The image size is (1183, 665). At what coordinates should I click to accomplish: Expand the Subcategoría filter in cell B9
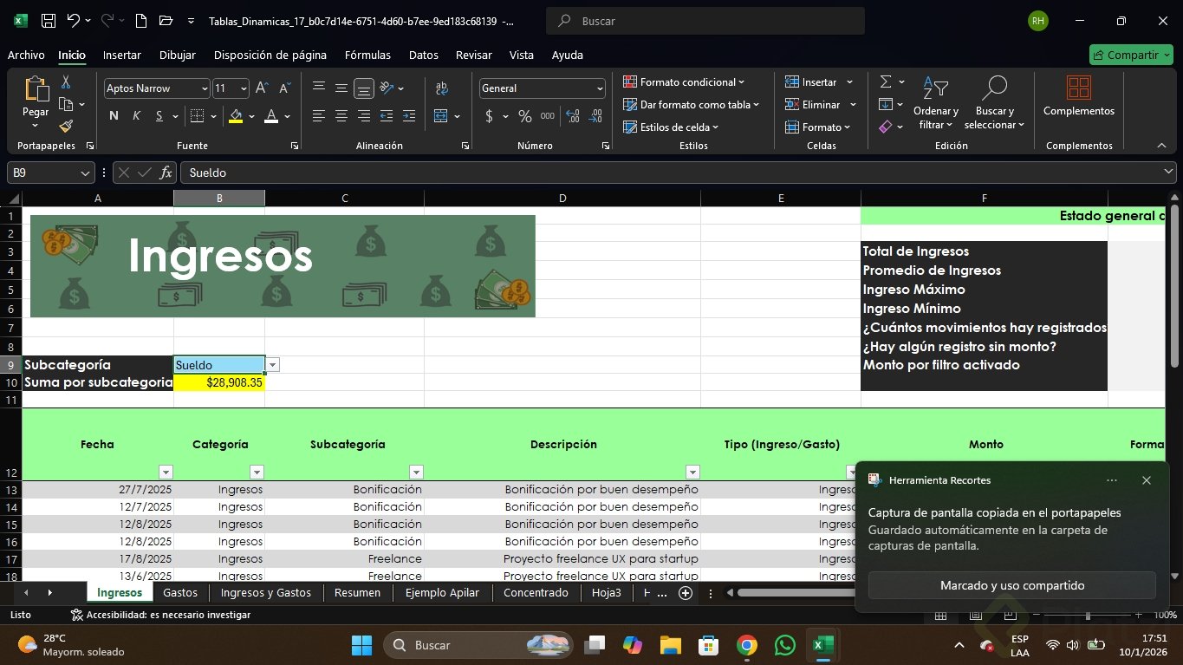272,365
